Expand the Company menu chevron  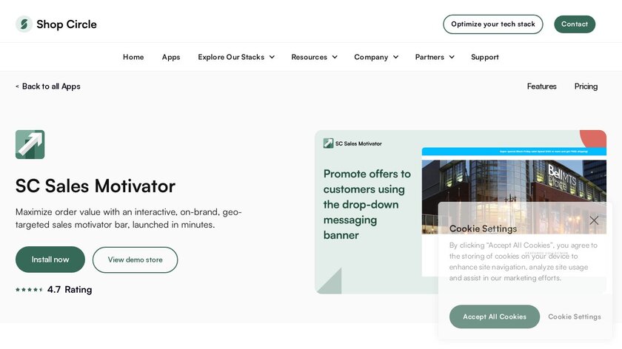click(x=395, y=57)
